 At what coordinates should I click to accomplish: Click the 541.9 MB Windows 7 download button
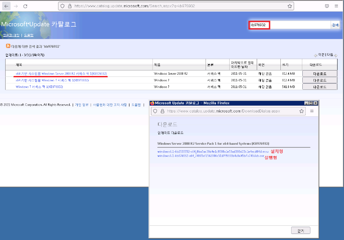(x=319, y=87)
